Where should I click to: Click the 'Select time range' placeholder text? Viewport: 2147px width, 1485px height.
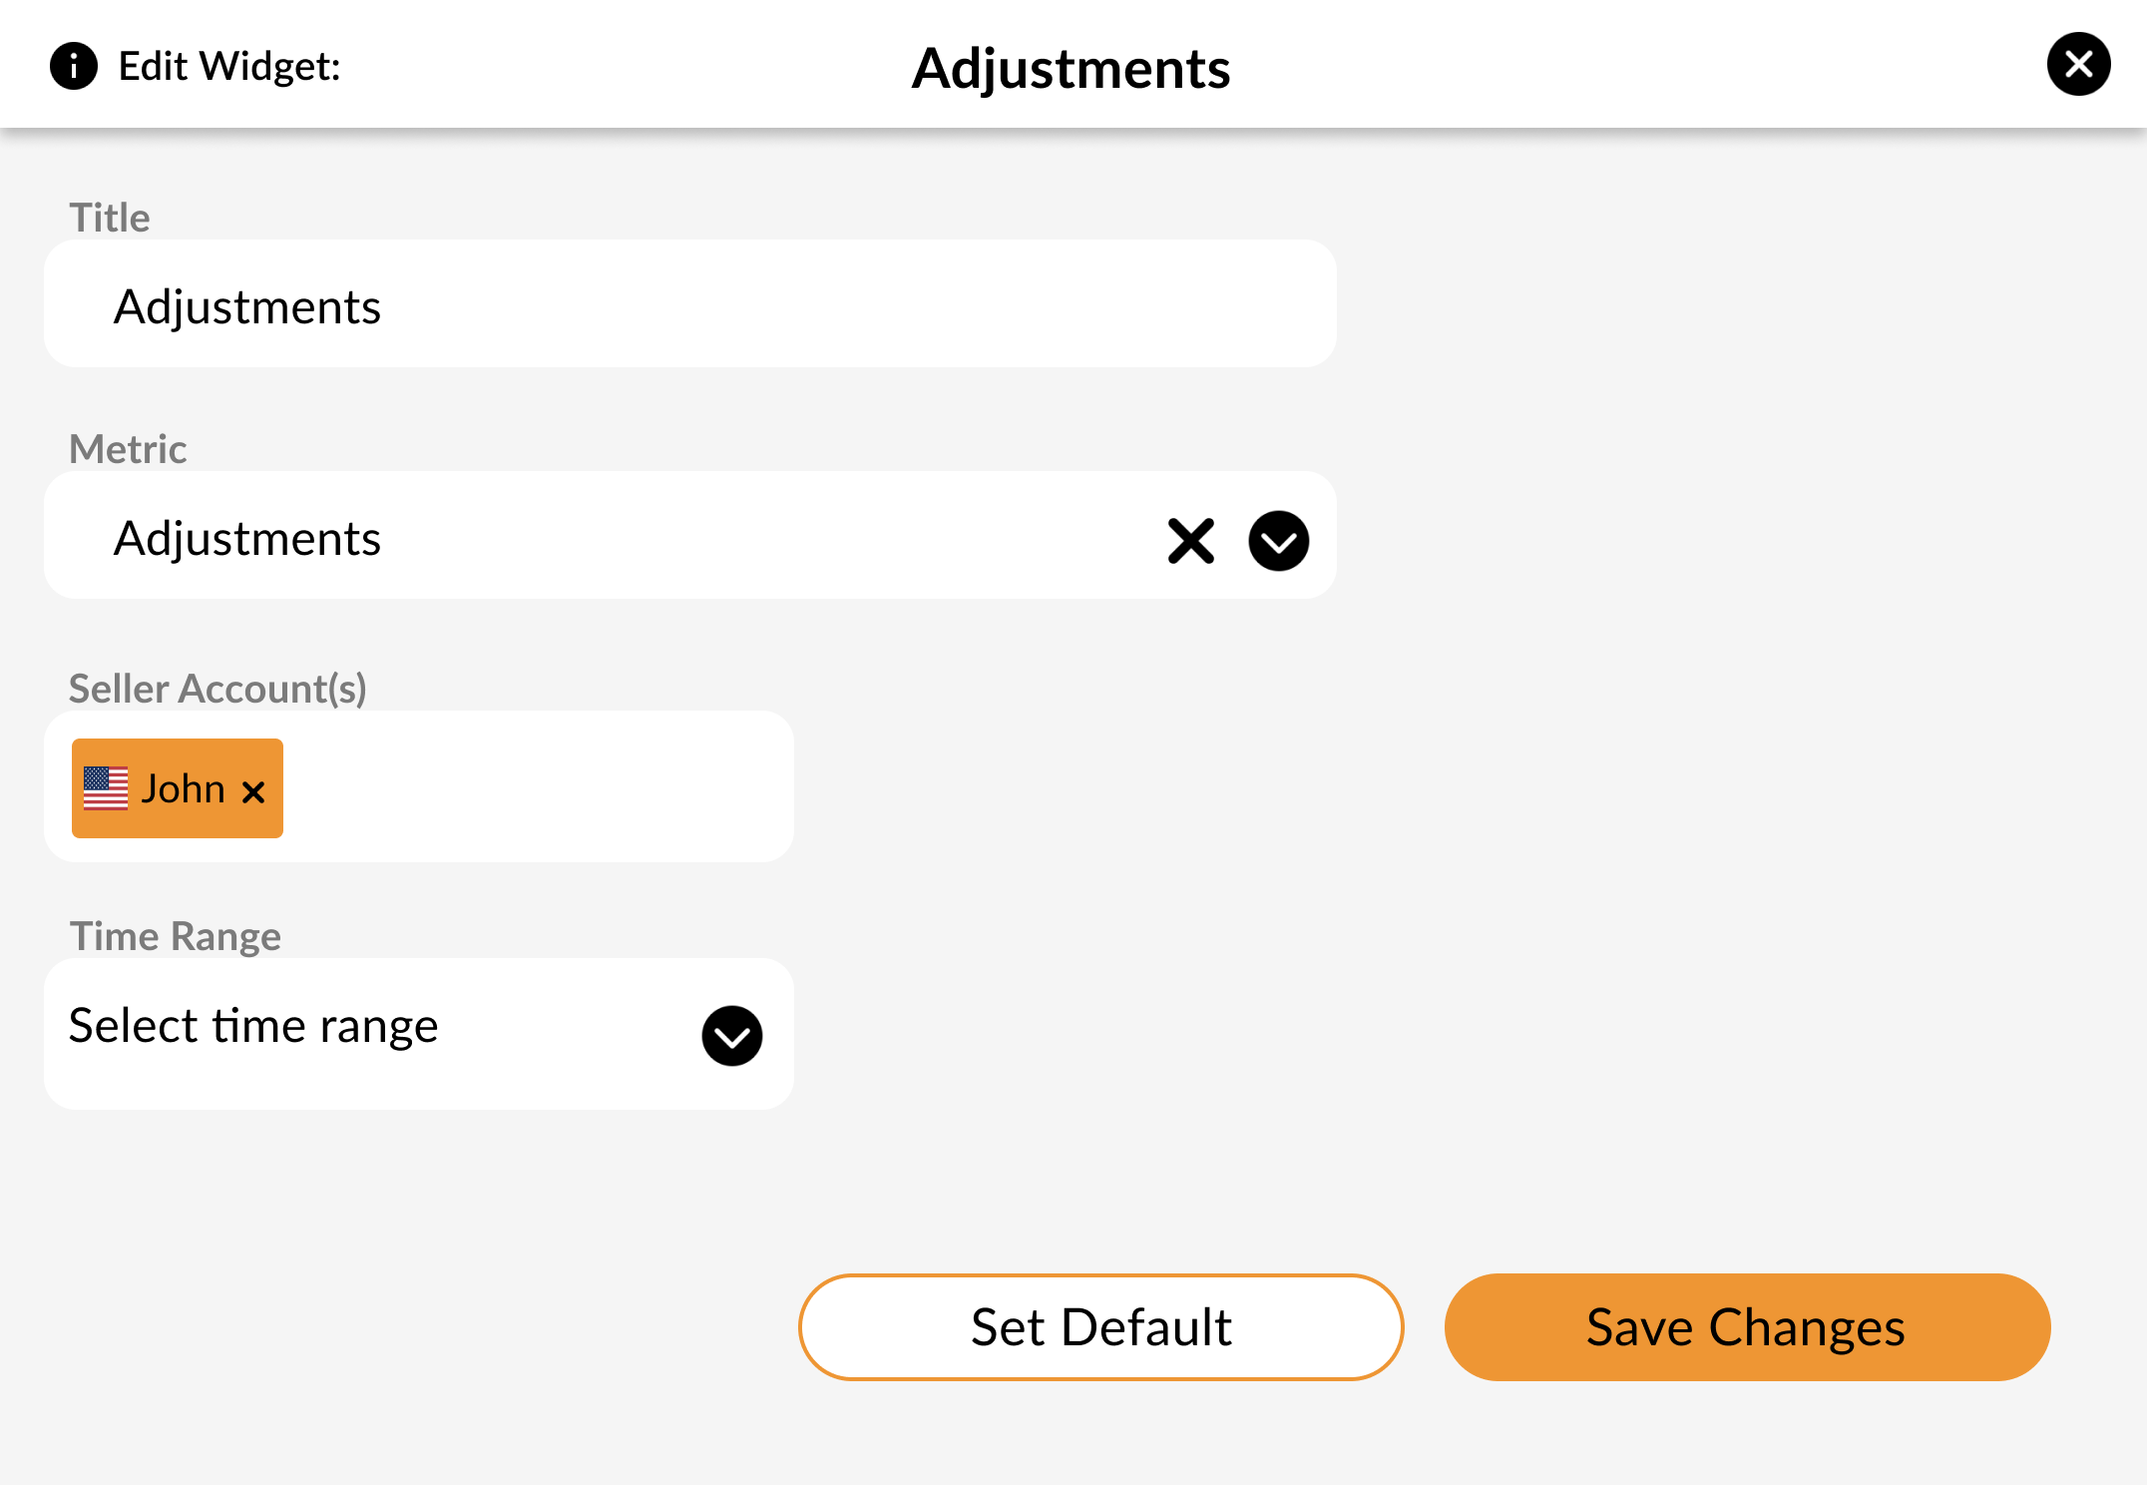point(253,1026)
